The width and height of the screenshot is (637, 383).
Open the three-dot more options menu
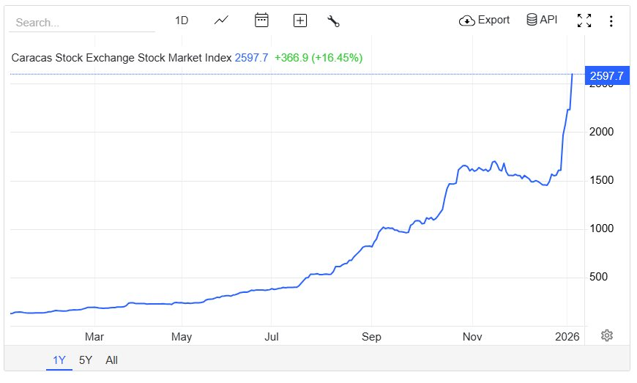tap(611, 21)
